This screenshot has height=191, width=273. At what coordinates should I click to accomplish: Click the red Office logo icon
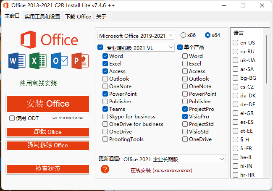[x=29, y=39]
